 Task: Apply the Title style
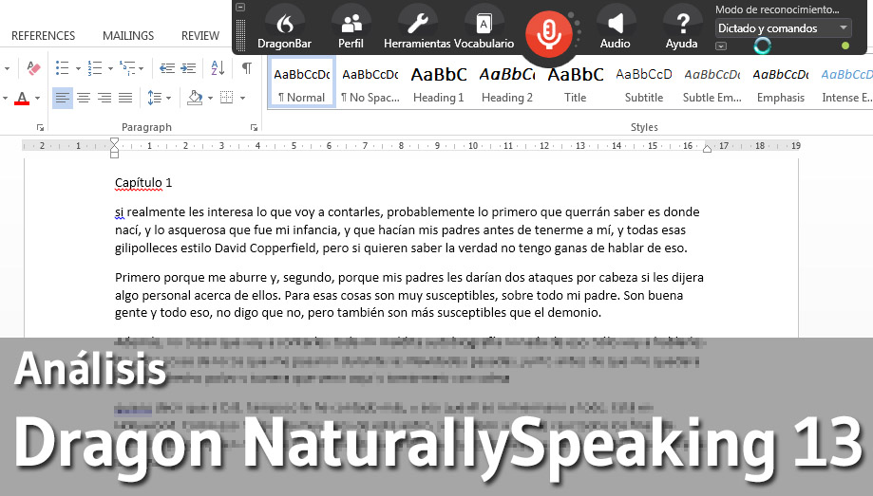click(575, 82)
